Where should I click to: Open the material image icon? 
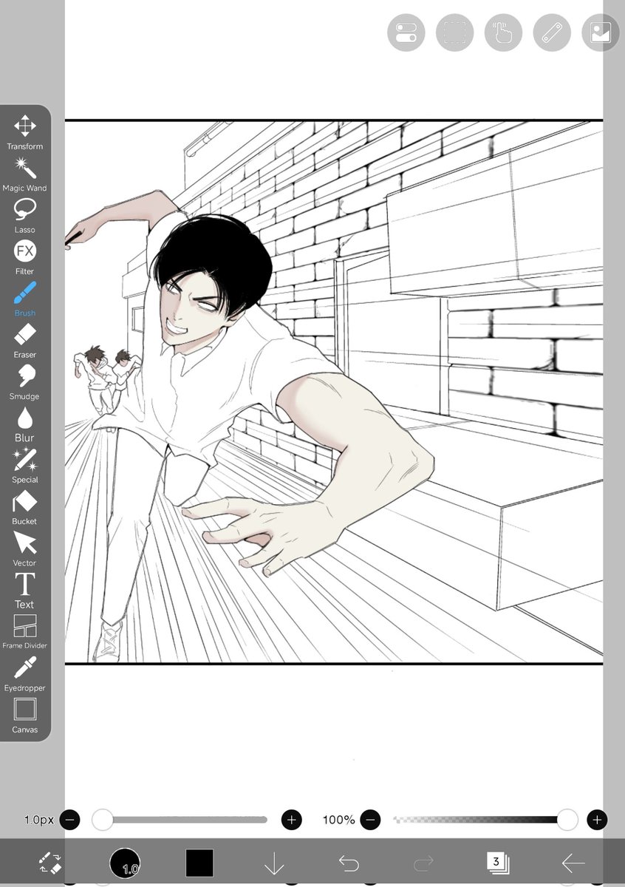pyautogui.click(x=601, y=33)
